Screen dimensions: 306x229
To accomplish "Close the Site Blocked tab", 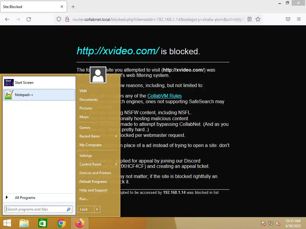I will click(x=62, y=7).
